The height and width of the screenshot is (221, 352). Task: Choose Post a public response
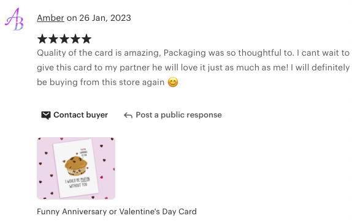coord(178,115)
